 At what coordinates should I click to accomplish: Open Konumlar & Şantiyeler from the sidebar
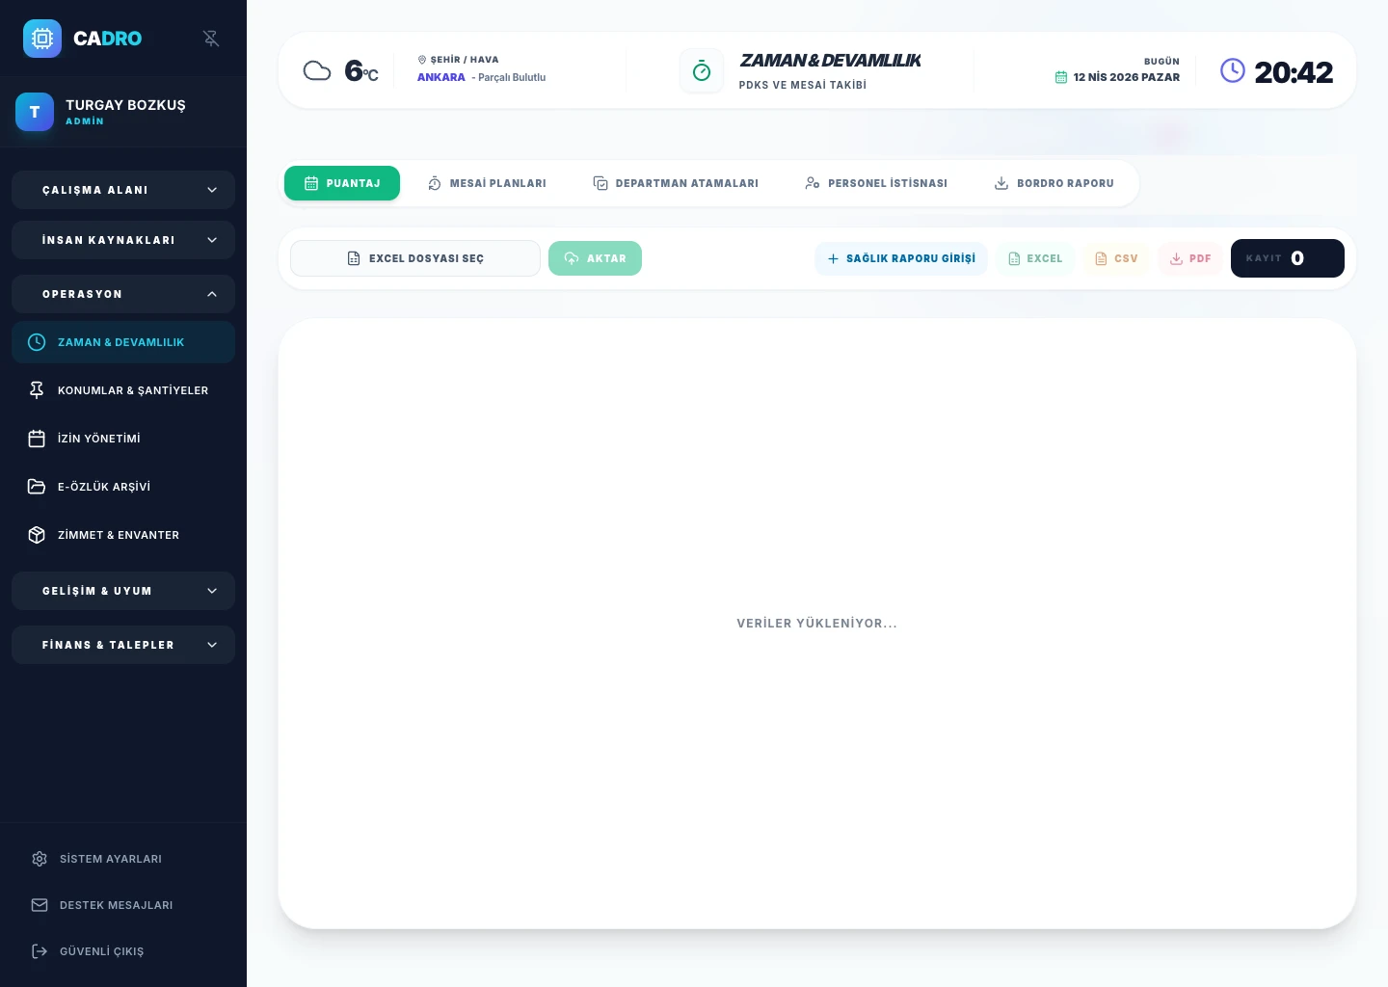[123, 390]
